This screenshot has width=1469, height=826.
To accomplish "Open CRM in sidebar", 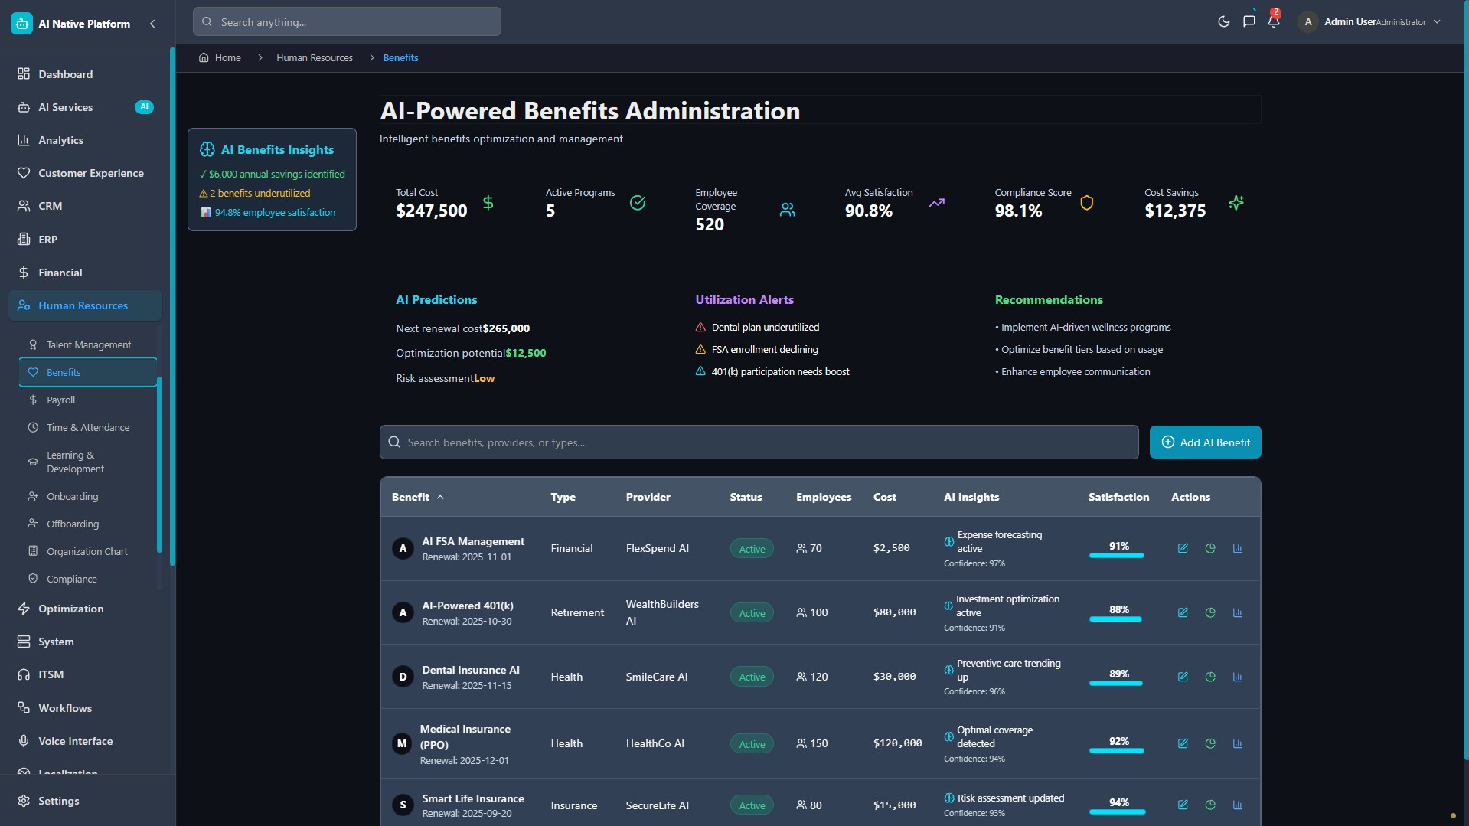I will [x=85, y=206].
